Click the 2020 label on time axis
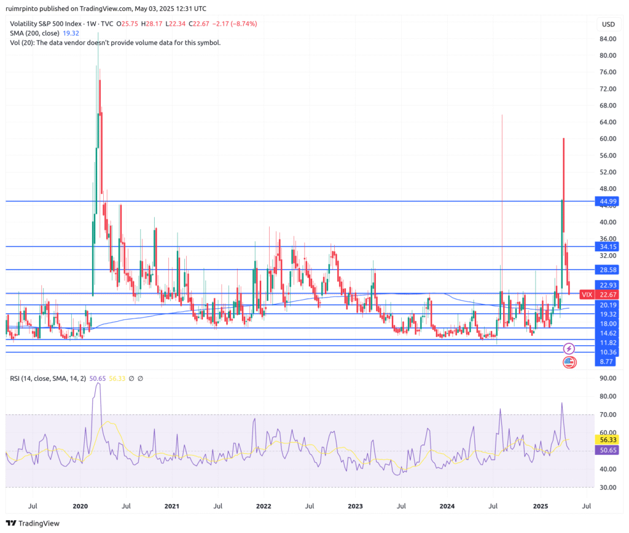The height and width of the screenshot is (533, 629). point(80,506)
